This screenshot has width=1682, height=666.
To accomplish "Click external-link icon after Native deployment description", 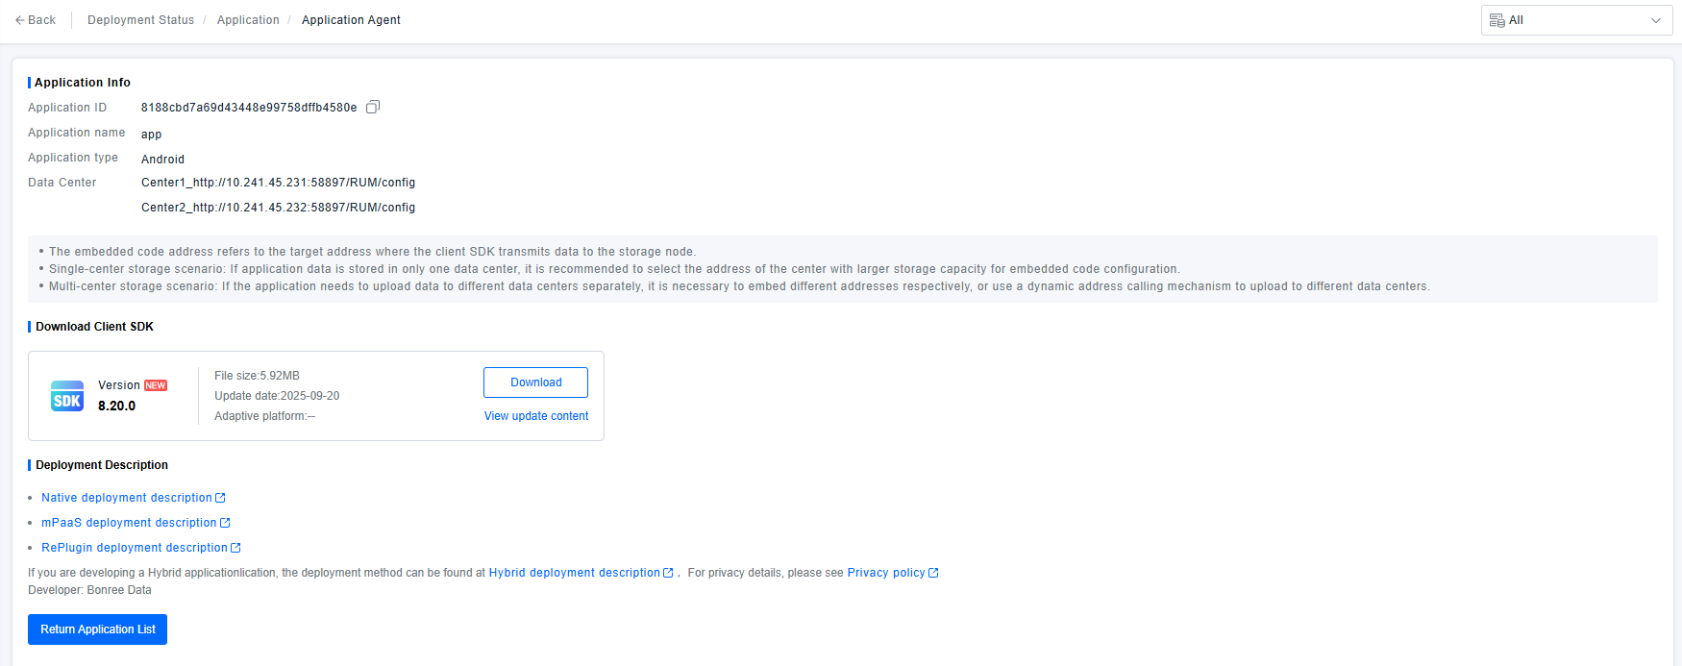I will coord(220,498).
